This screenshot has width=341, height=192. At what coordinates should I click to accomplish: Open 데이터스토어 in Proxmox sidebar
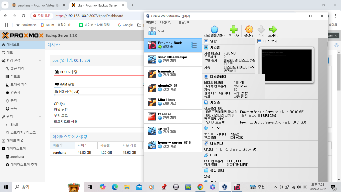(x=22, y=148)
